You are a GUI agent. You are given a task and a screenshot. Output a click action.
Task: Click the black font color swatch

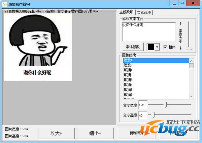[151, 47]
